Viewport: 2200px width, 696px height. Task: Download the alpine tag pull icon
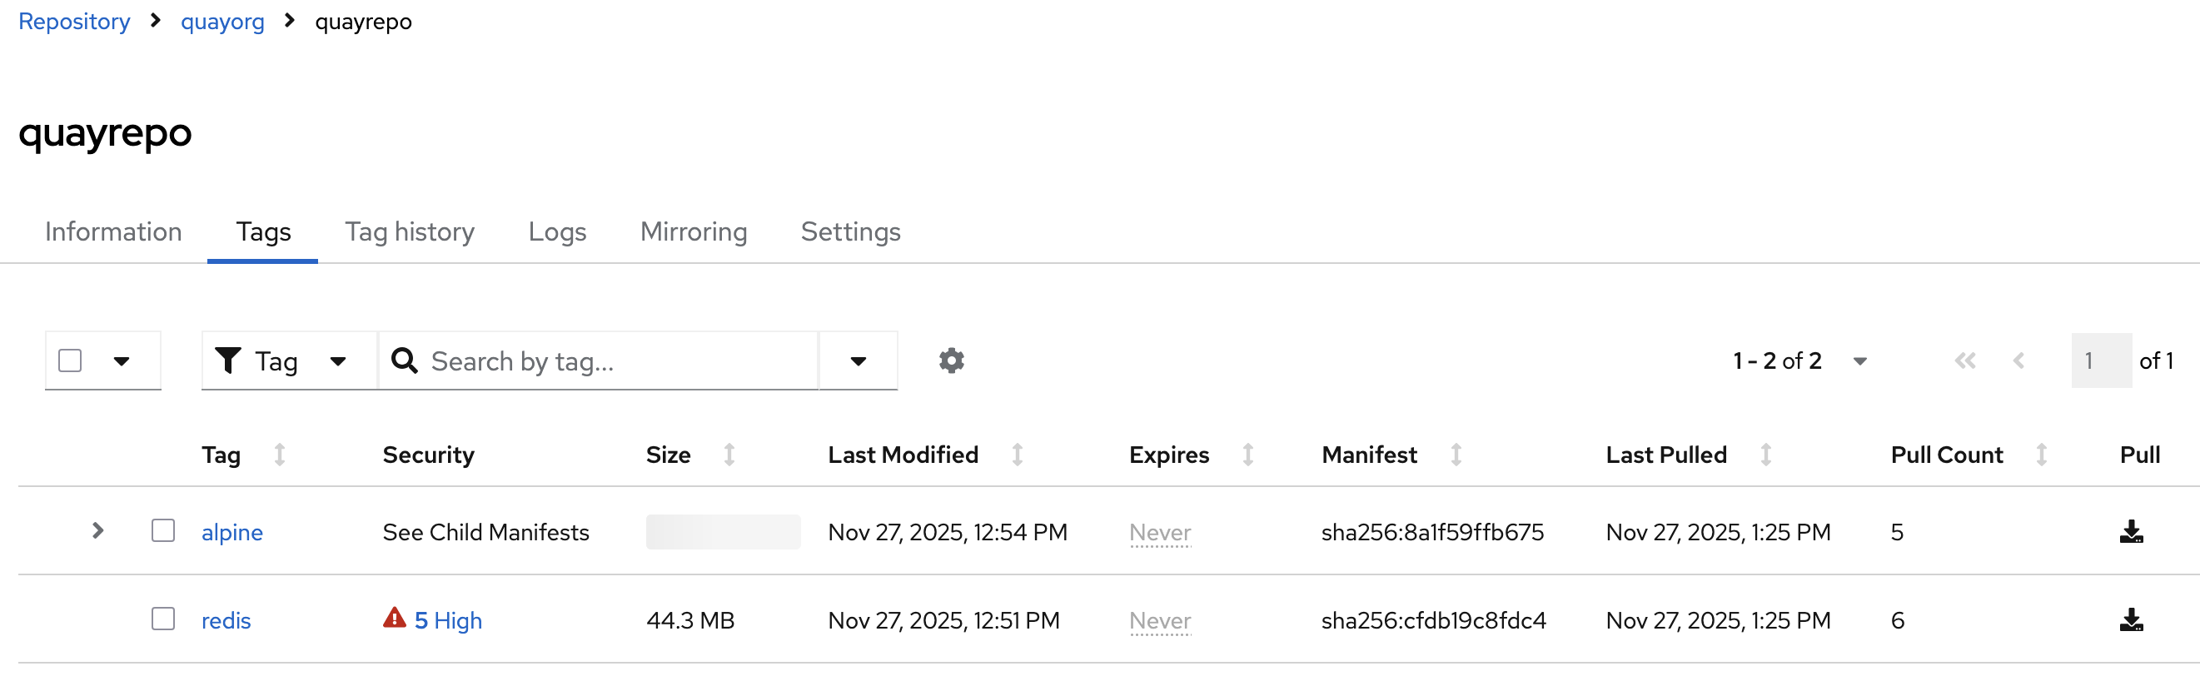[2131, 532]
